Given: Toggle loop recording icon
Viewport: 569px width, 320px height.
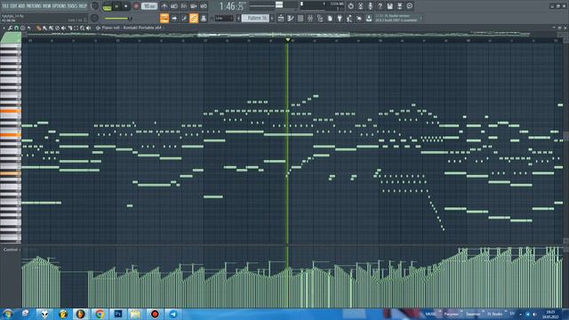Looking at the screenshot, I should [x=204, y=6].
